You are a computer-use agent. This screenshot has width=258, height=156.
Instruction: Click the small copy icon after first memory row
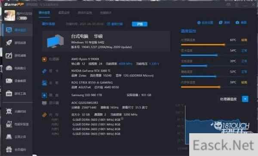tap(122, 118)
